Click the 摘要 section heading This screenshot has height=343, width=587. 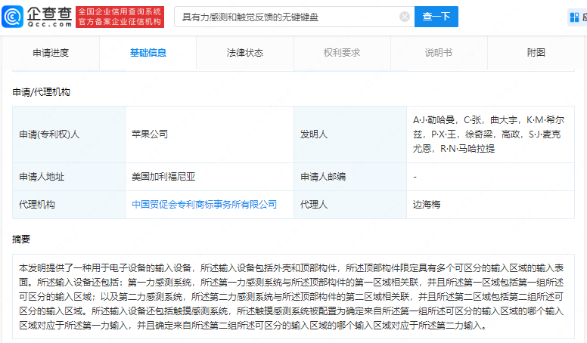[x=21, y=239]
